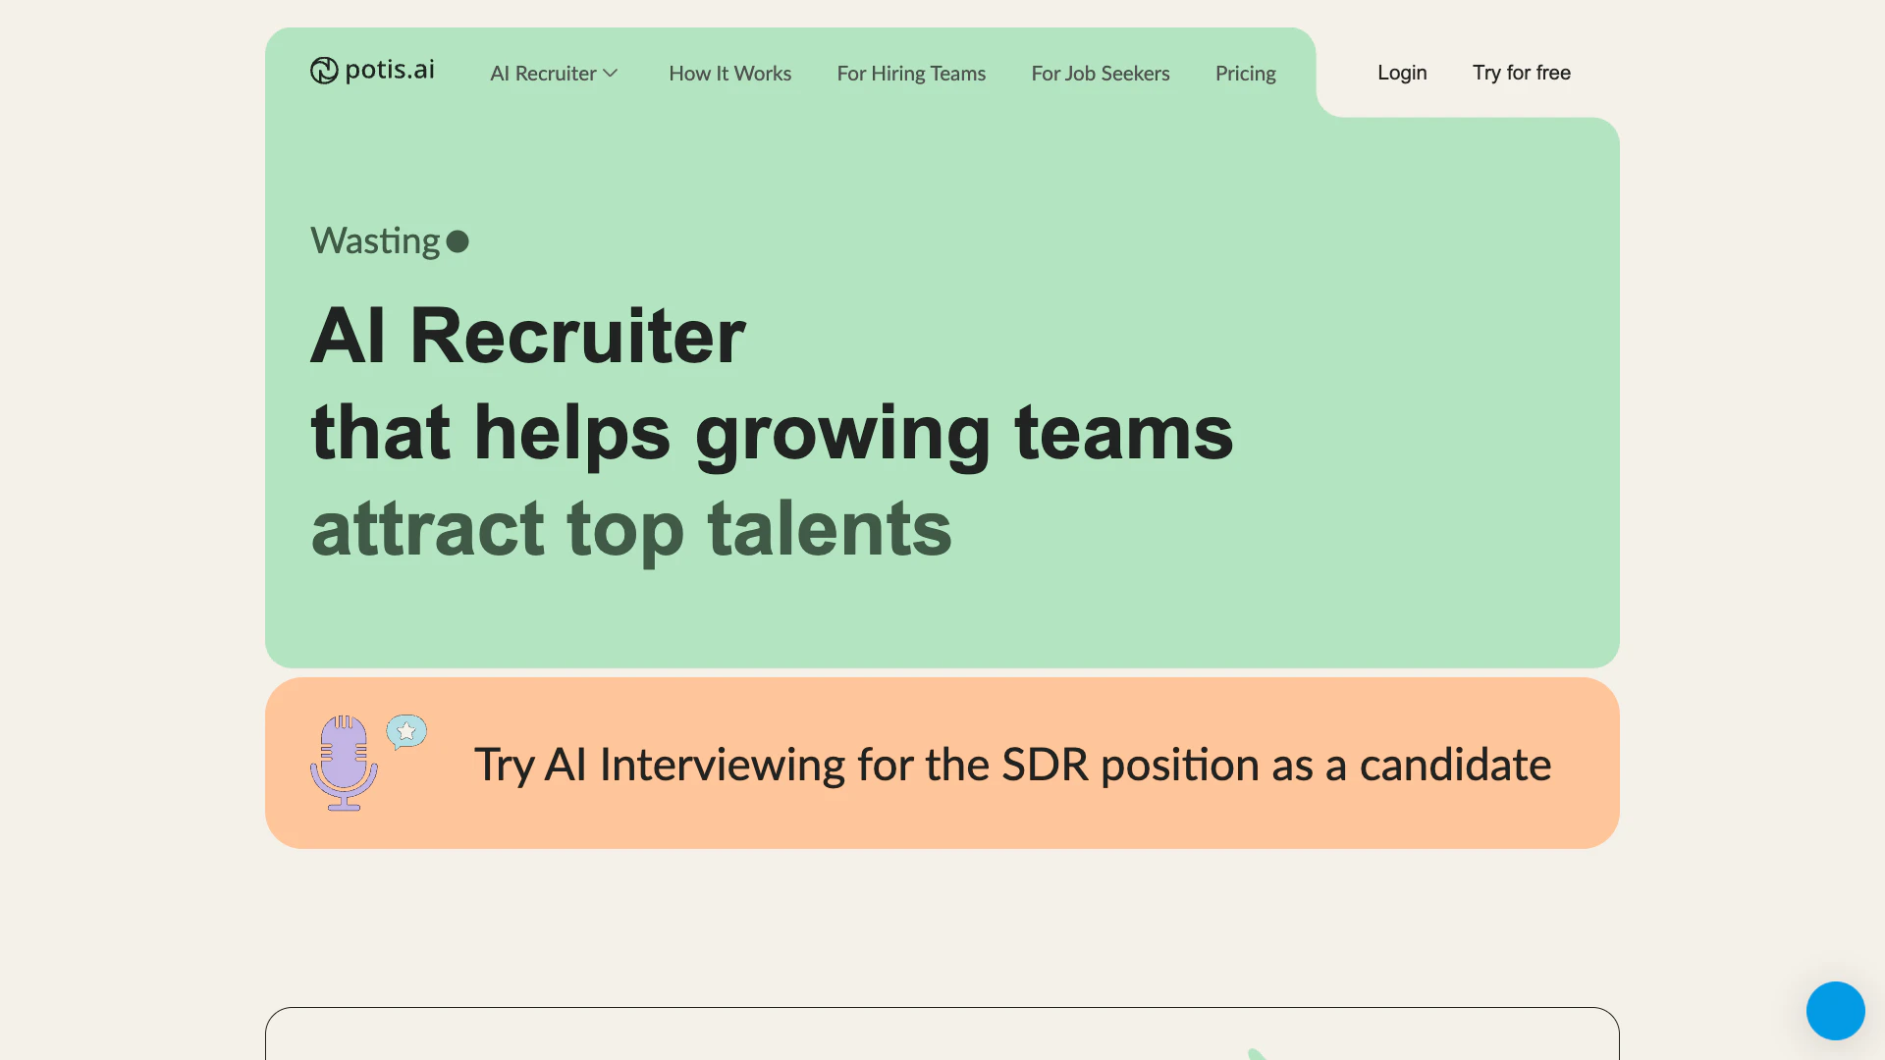
Task: View the Pricing page
Action: (1245, 74)
